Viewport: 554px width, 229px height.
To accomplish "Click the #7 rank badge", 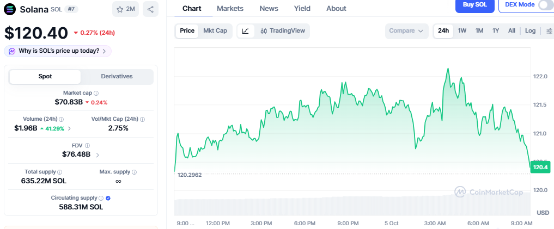I will click(71, 10).
